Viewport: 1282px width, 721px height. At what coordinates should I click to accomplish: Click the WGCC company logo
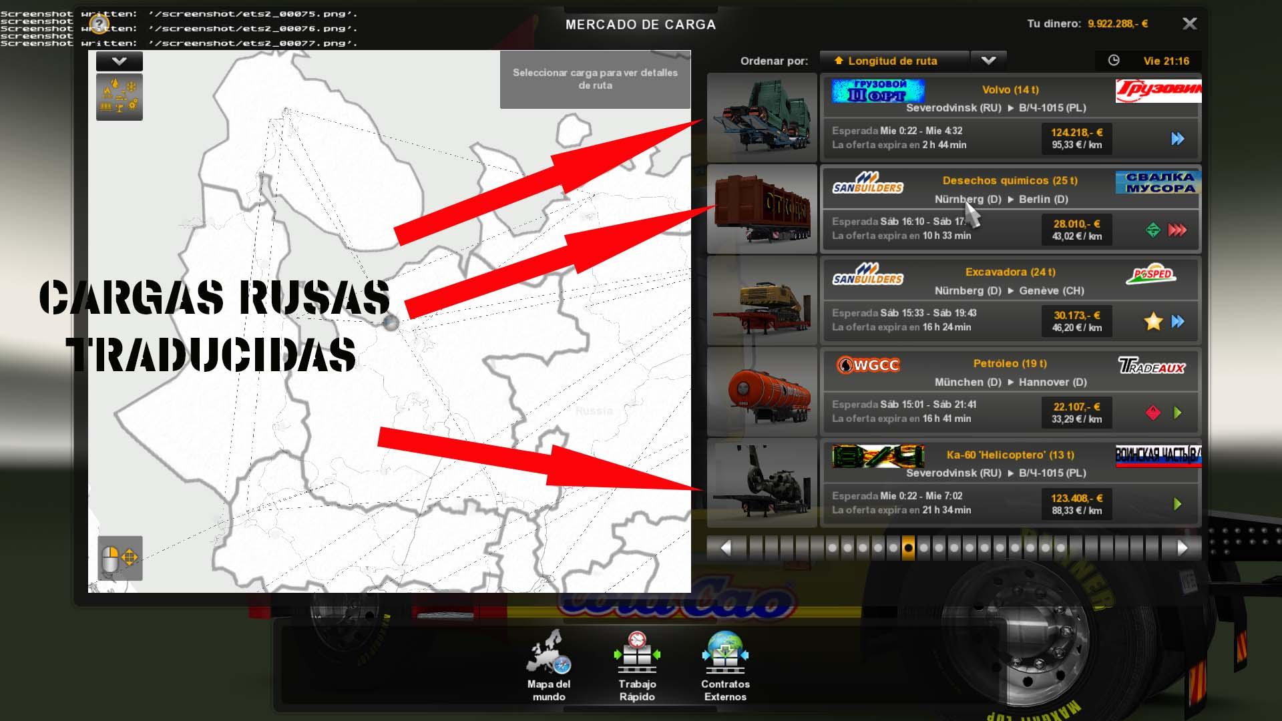(868, 365)
